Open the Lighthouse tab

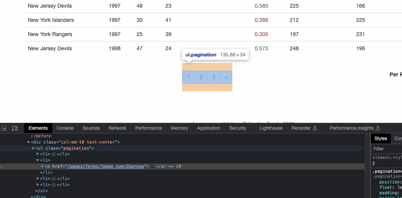pos(271,128)
